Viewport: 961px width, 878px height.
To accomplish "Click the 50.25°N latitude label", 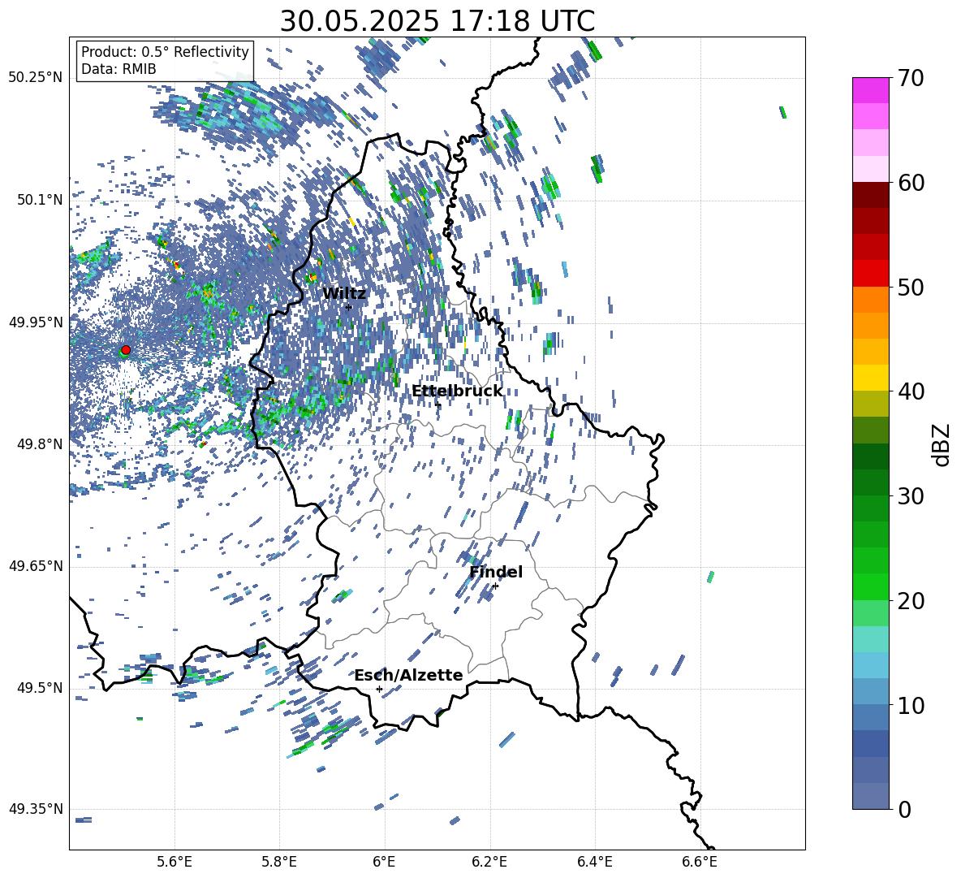I will (x=36, y=78).
